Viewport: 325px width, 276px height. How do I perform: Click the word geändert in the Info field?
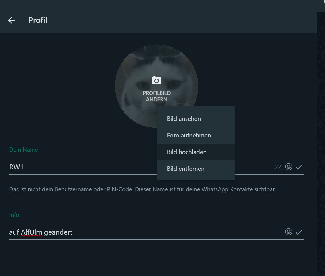[58, 232]
